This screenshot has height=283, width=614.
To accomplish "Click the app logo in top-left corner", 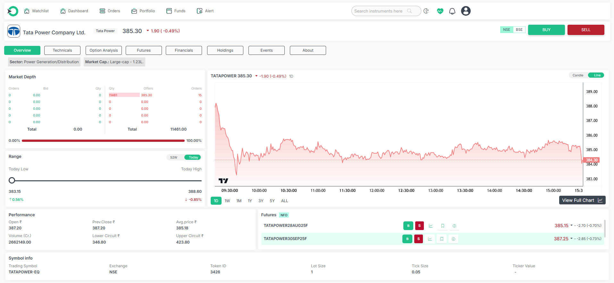I will click(13, 11).
